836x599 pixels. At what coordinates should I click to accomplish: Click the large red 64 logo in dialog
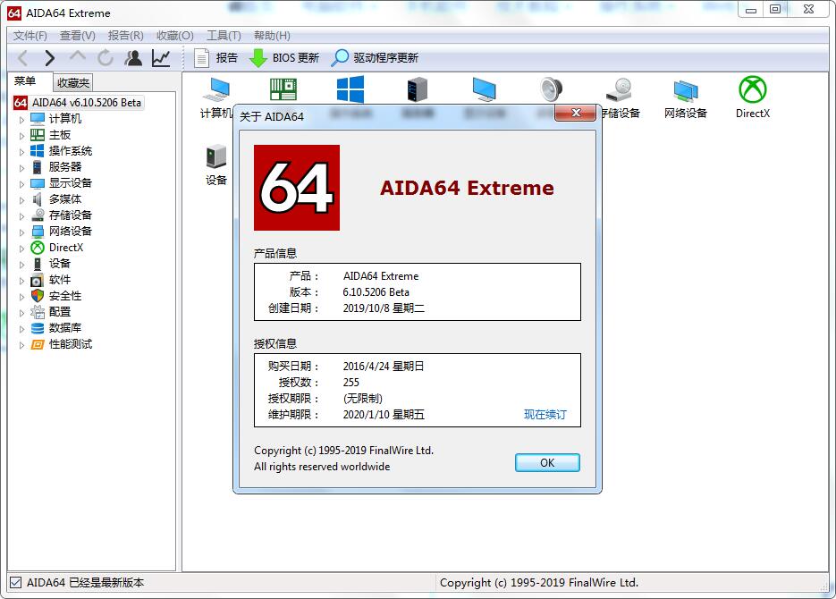[297, 188]
